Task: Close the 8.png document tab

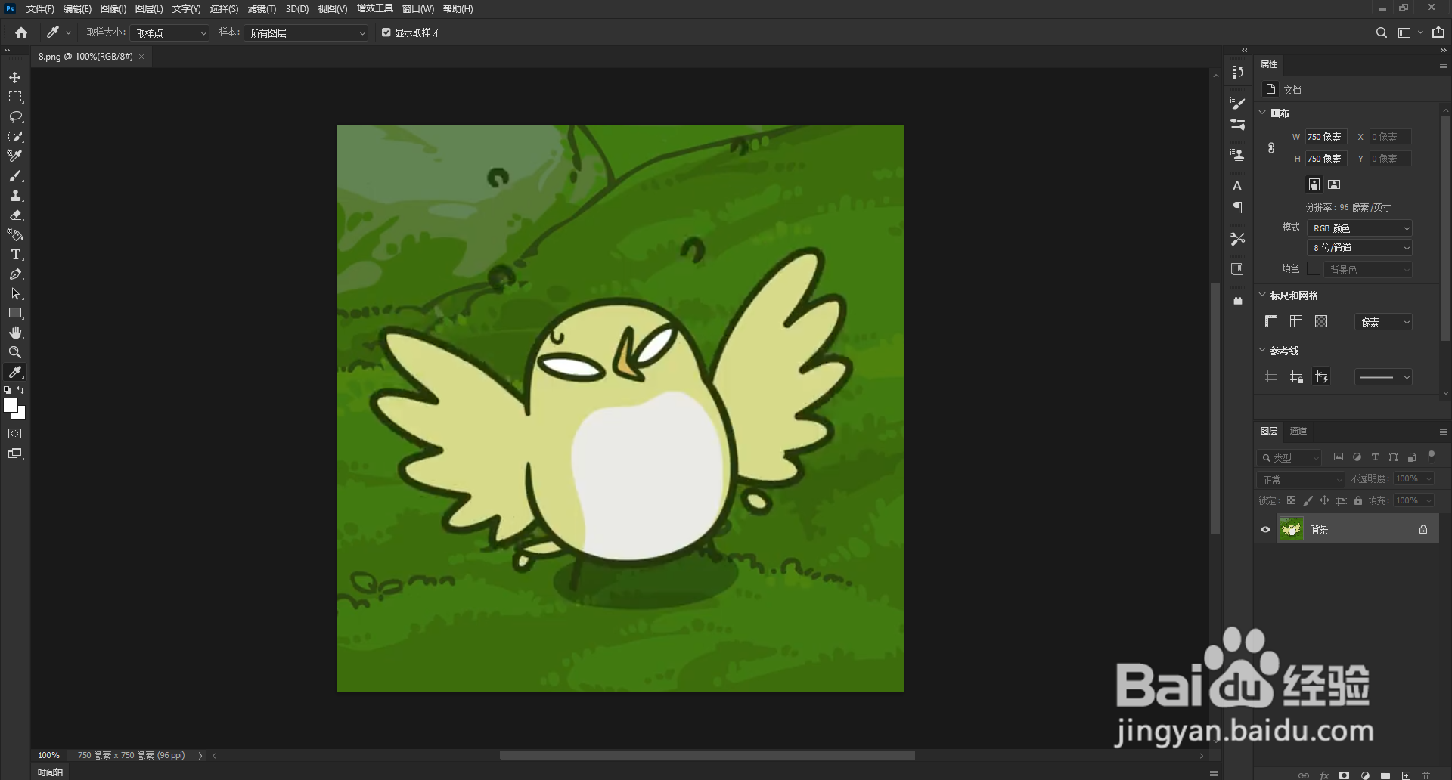Action: (141, 57)
